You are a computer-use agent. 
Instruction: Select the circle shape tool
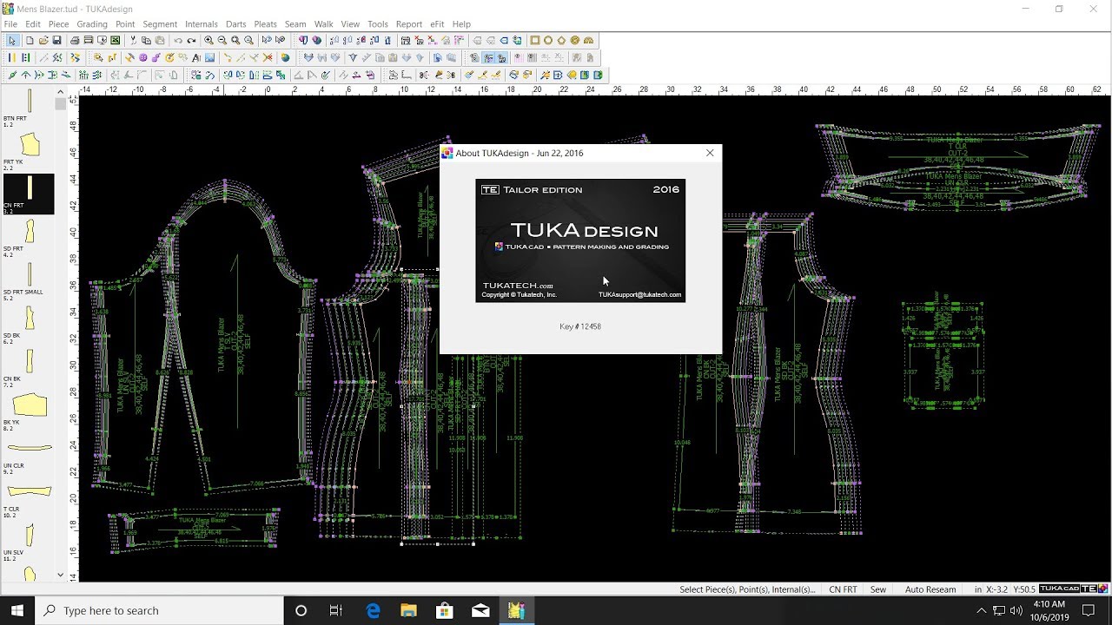coord(548,40)
